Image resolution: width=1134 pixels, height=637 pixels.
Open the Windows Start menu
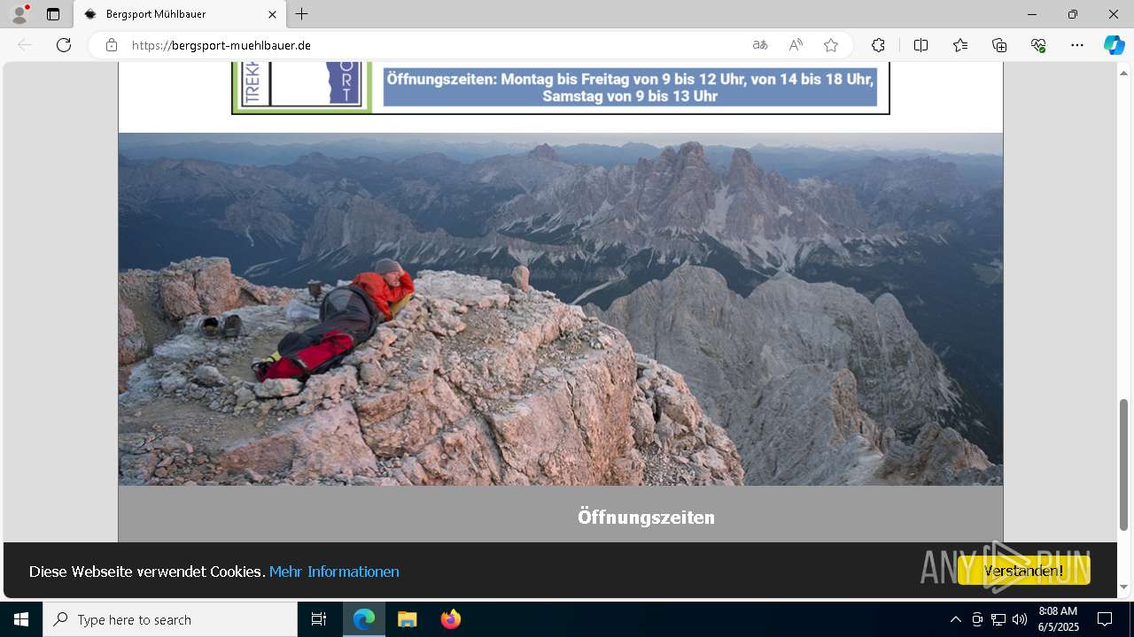[21, 619]
